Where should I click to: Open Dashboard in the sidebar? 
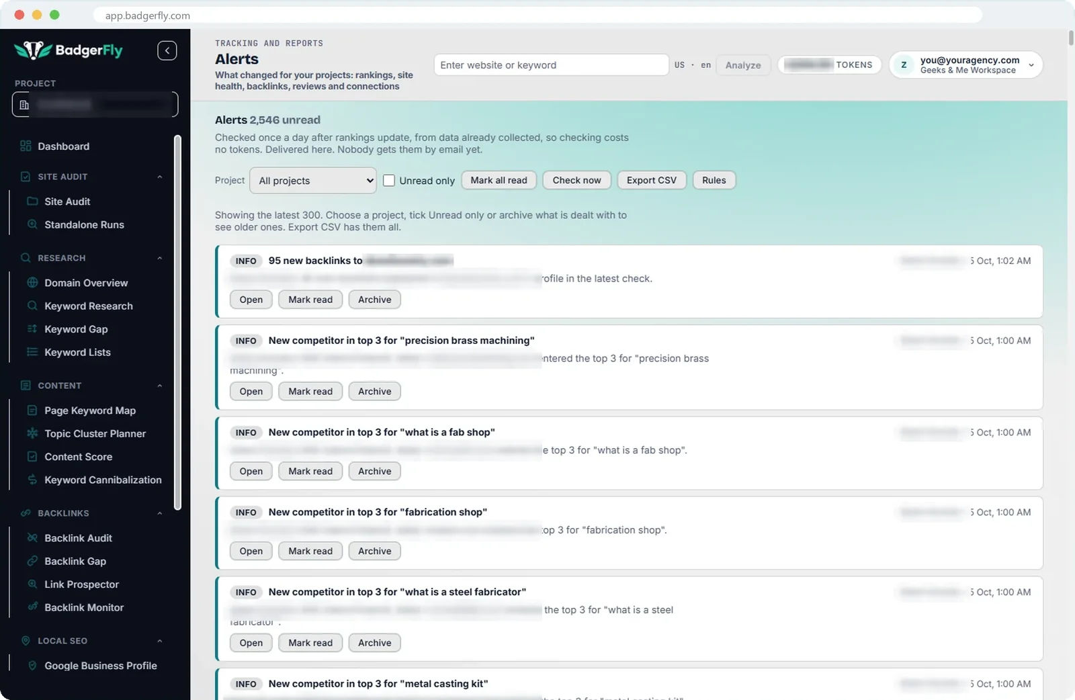tap(63, 146)
